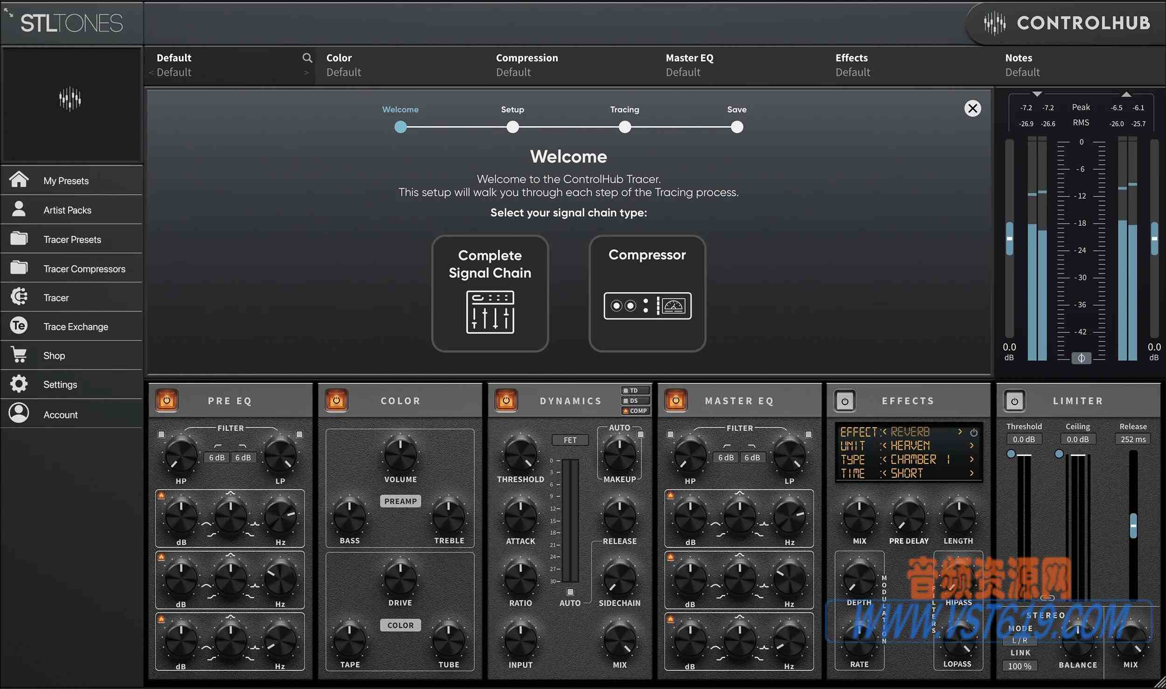Launch the Tracer tool

point(55,297)
